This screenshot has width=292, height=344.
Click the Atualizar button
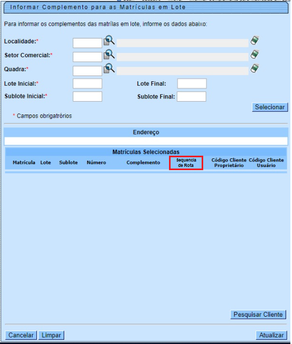(x=271, y=335)
